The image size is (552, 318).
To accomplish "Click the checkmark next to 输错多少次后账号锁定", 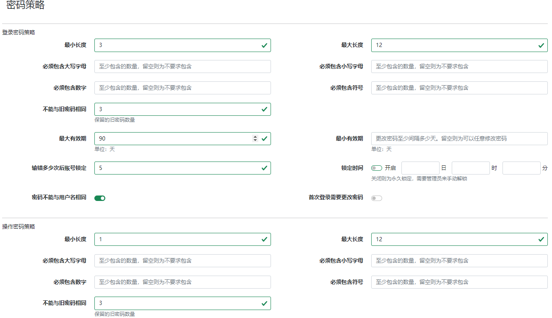I will (264, 168).
